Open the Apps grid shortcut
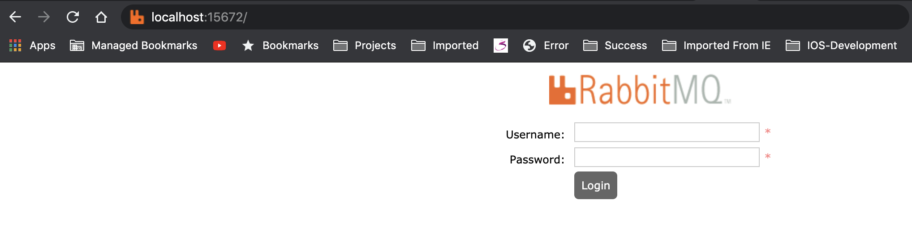This screenshot has width=912, height=234. pos(32,46)
